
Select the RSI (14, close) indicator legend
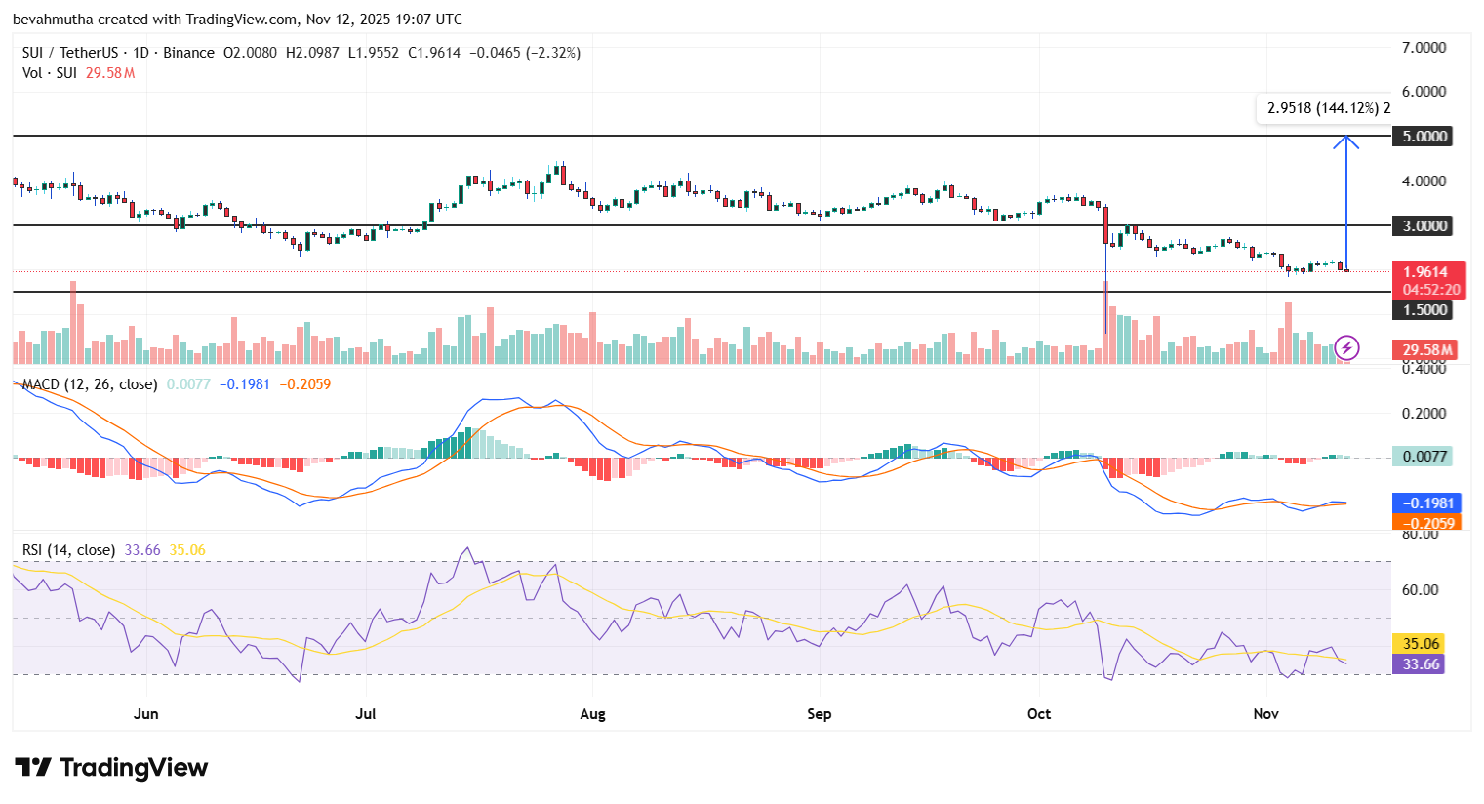click(68, 549)
